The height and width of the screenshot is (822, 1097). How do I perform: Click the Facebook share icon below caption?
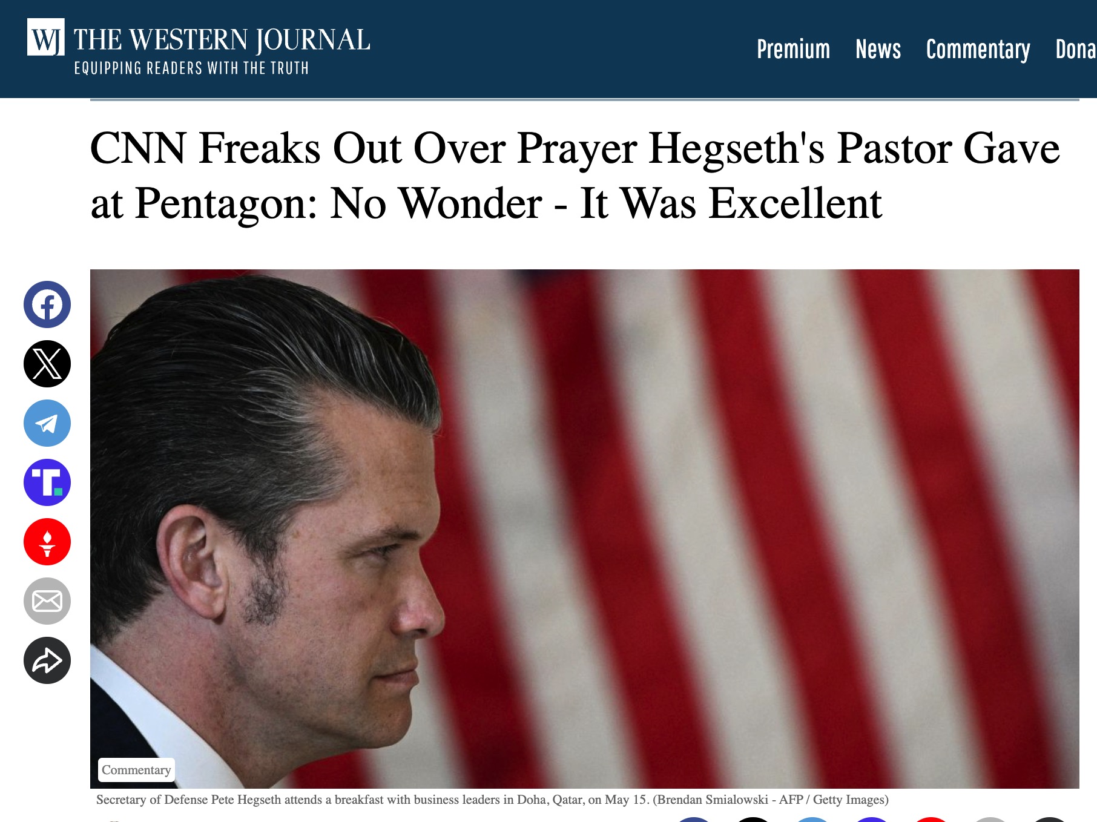point(694,820)
